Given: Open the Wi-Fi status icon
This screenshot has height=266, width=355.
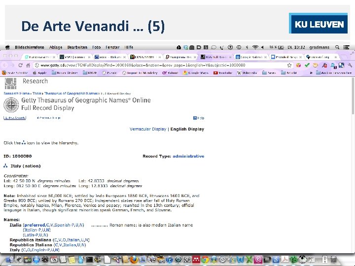Looking at the screenshot, I should 255,47.
